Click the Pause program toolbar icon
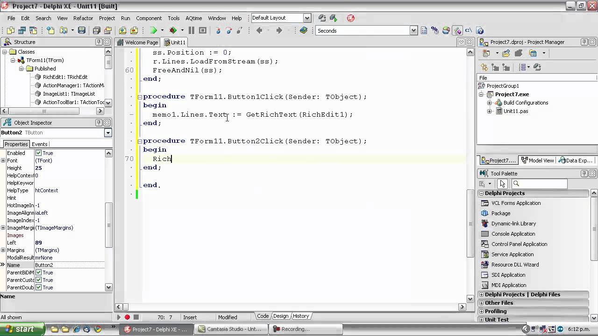598x336 pixels. pyautogui.click(x=192, y=30)
